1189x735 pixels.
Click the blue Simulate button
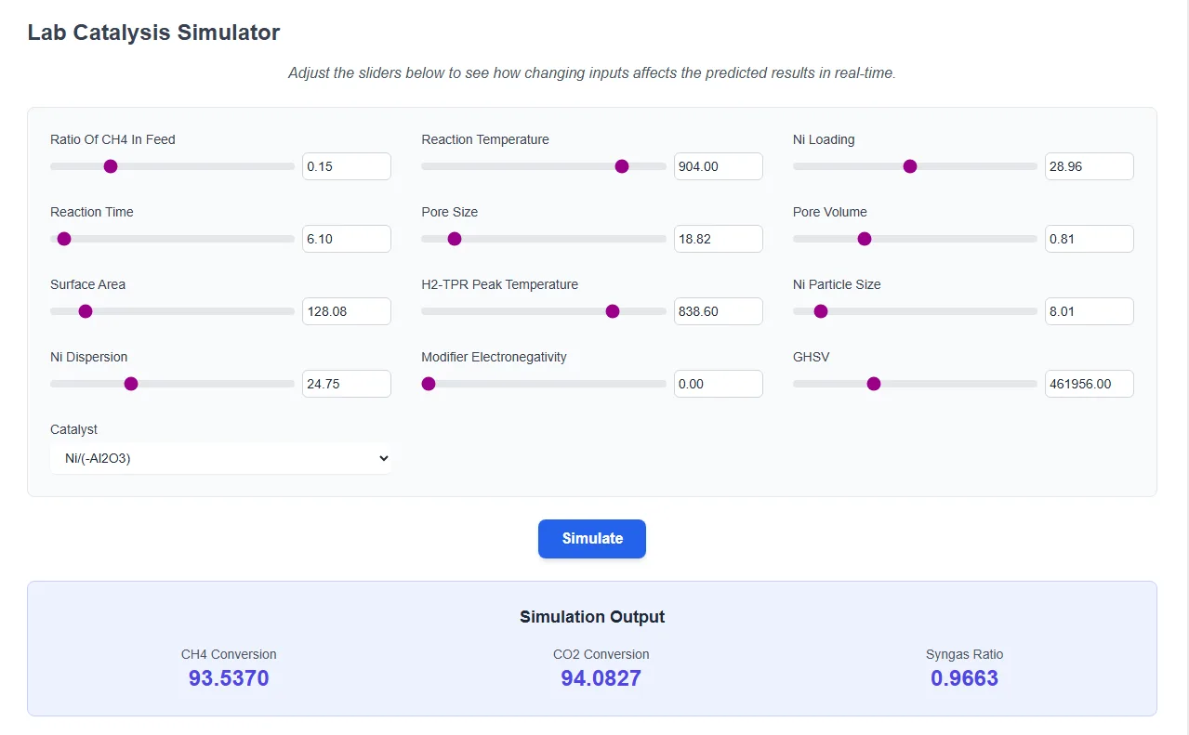click(x=592, y=539)
